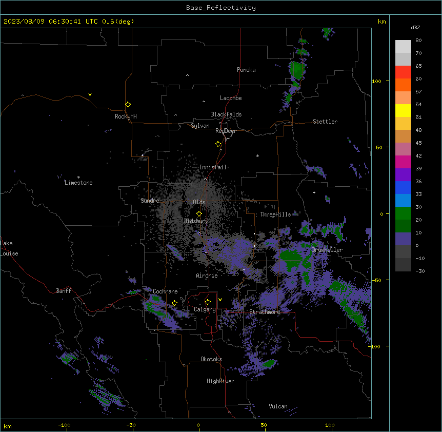This screenshot has width=442, height=432.
Task: Click the white plus marker north of Drumheller
Action: point(314,192)
